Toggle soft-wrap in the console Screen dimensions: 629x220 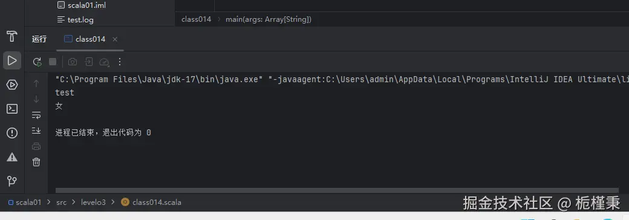pos(36,115)
